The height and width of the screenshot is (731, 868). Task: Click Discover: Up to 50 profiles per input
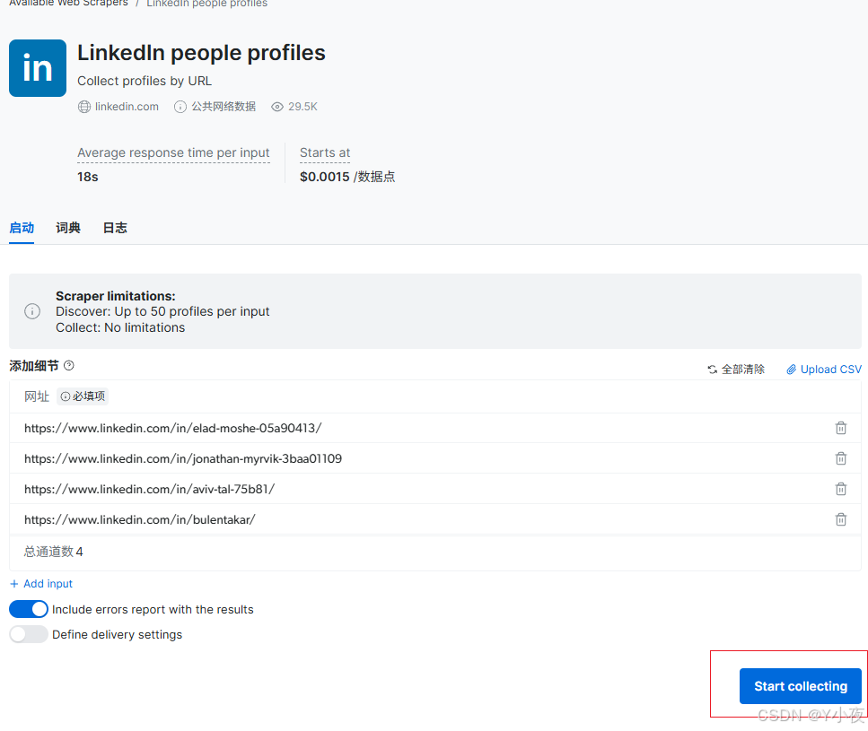tap(162, 311)
